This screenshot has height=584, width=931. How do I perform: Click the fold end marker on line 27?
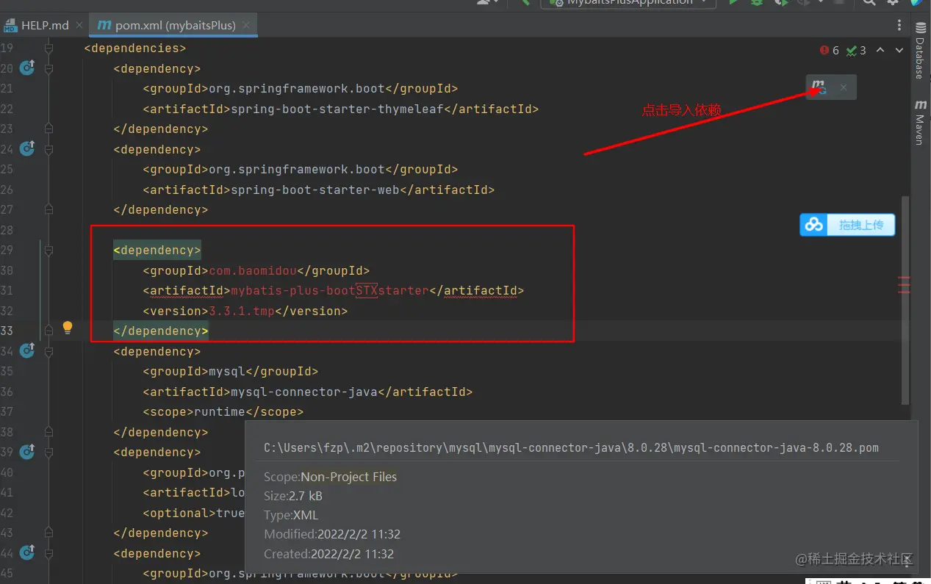coord(48,210)
